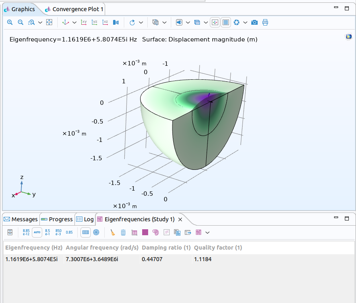Click the Zoom In magnifier icon
356x303 pixels.
pos(10,22)
